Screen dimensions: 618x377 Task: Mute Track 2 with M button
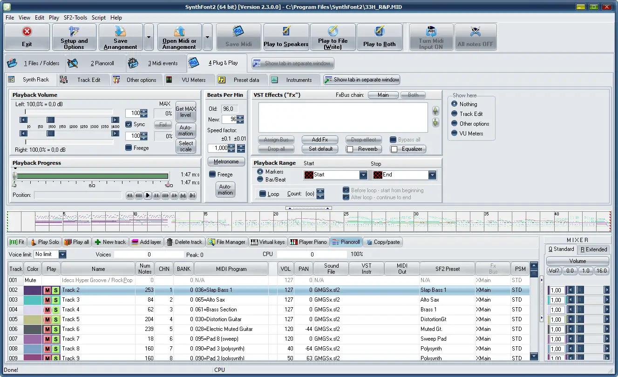[x=47, y=290]
